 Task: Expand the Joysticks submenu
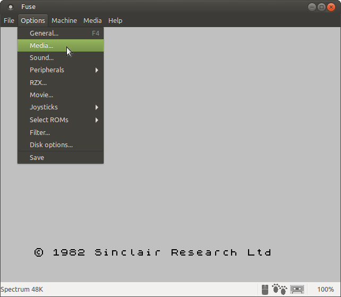pyautogui.click(x=61, y=107)
